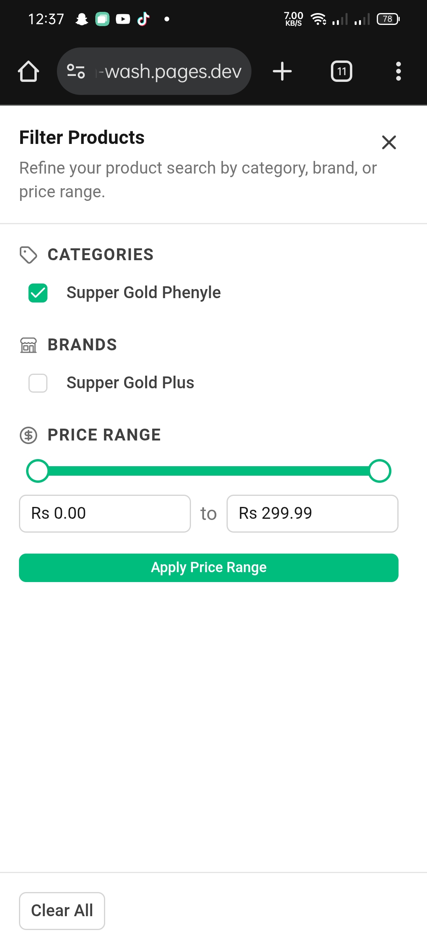Uncheck the Supper Gold Phenyle category
This screenshot has height=949, width=427.
(x=38, y=293)
